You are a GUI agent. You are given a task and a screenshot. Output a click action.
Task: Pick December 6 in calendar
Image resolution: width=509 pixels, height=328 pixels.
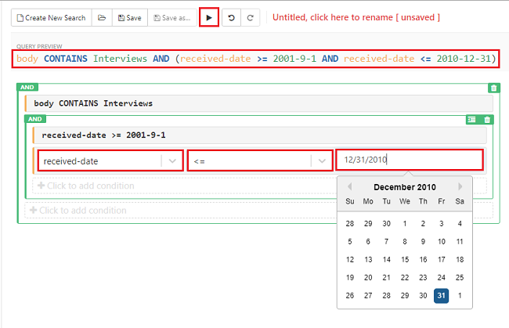368,242
